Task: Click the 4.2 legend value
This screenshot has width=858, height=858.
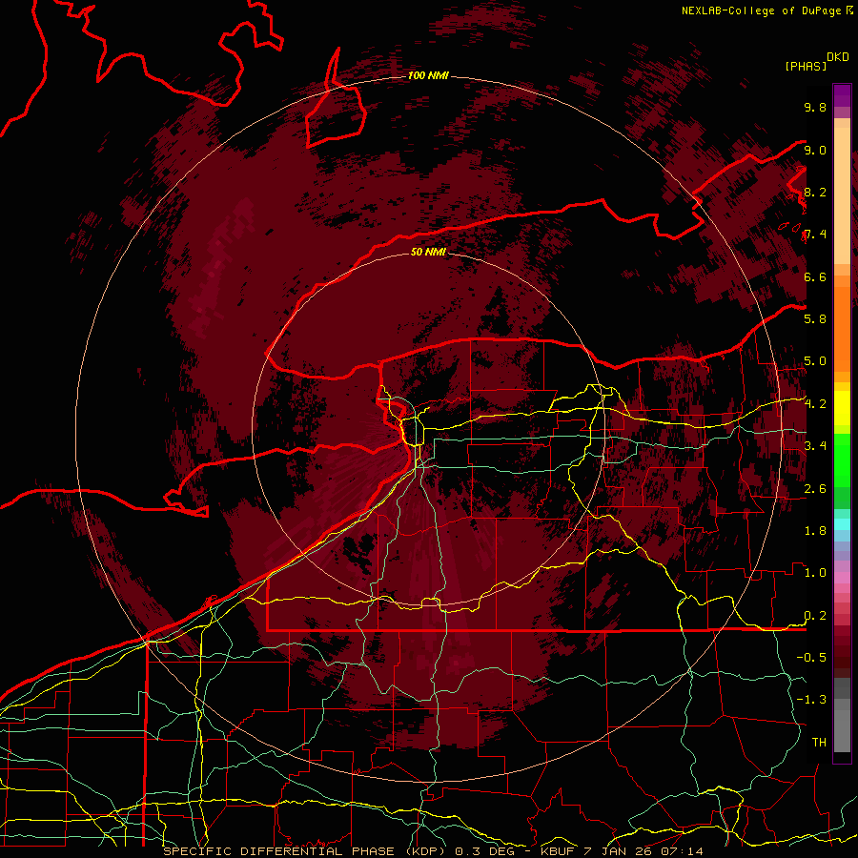Action: (x=815, y=404)
